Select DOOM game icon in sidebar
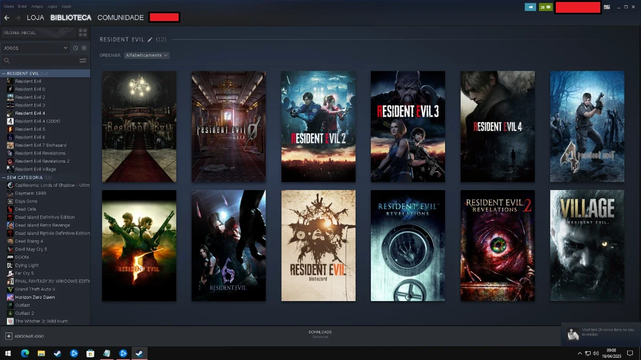Viewport: 641px width, 360px height. [10, 257]
